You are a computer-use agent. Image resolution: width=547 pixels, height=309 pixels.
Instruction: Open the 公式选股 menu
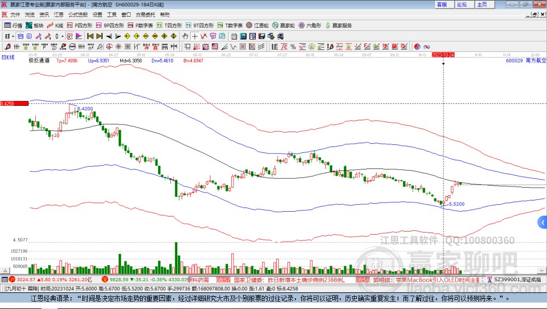77,14
